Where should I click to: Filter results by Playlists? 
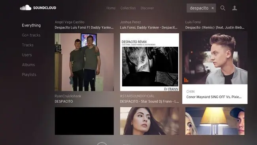click(29, 74)
